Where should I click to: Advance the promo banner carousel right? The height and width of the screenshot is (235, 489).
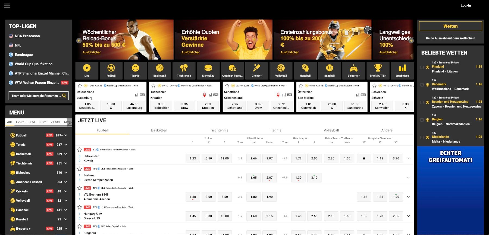(x=411, y=41)
